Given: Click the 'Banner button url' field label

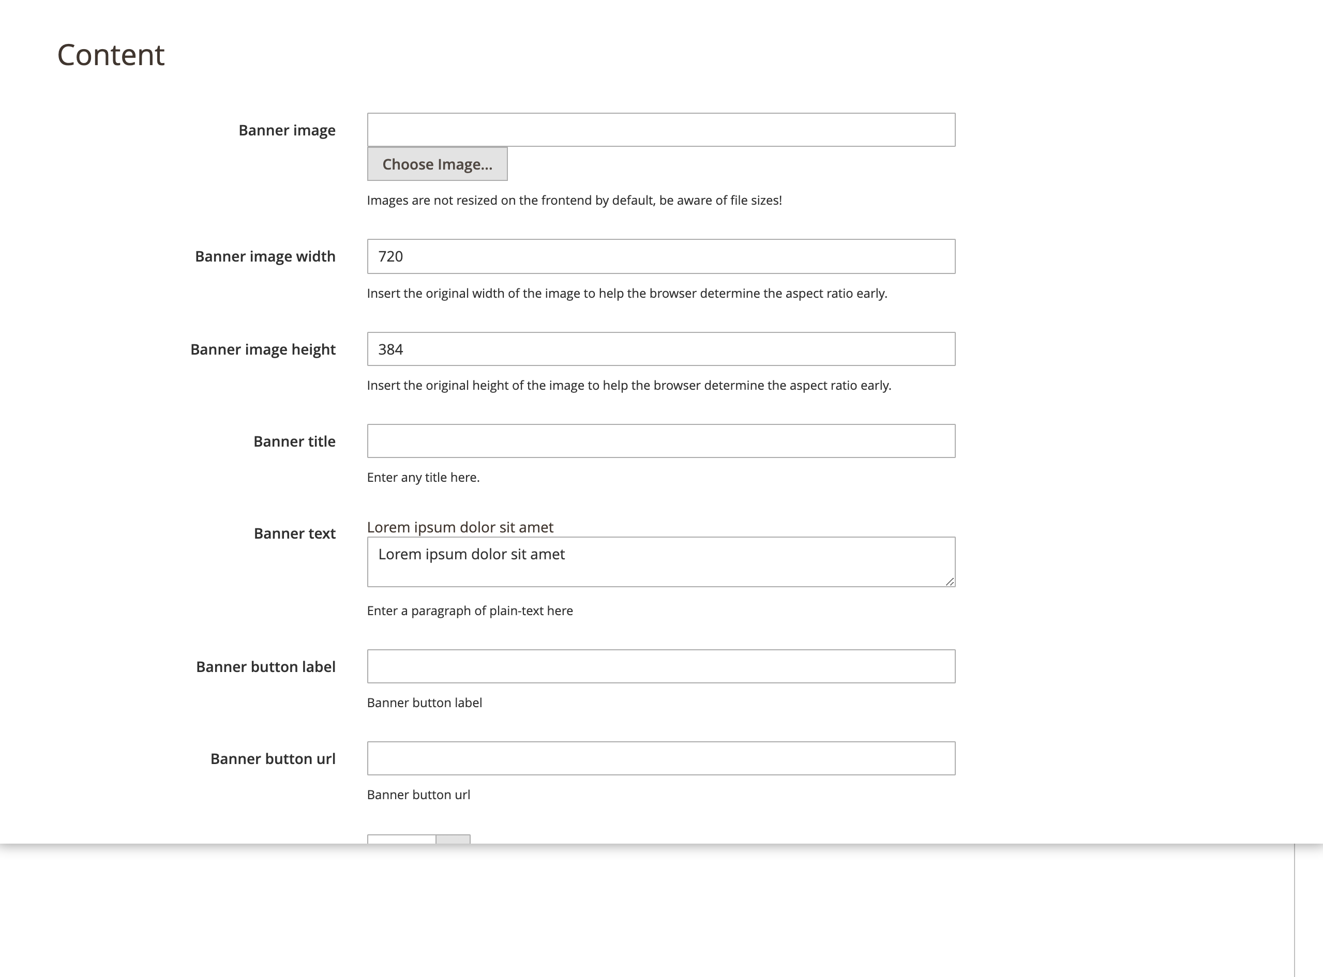Looking at the screenshot, I should pos(273,759).
